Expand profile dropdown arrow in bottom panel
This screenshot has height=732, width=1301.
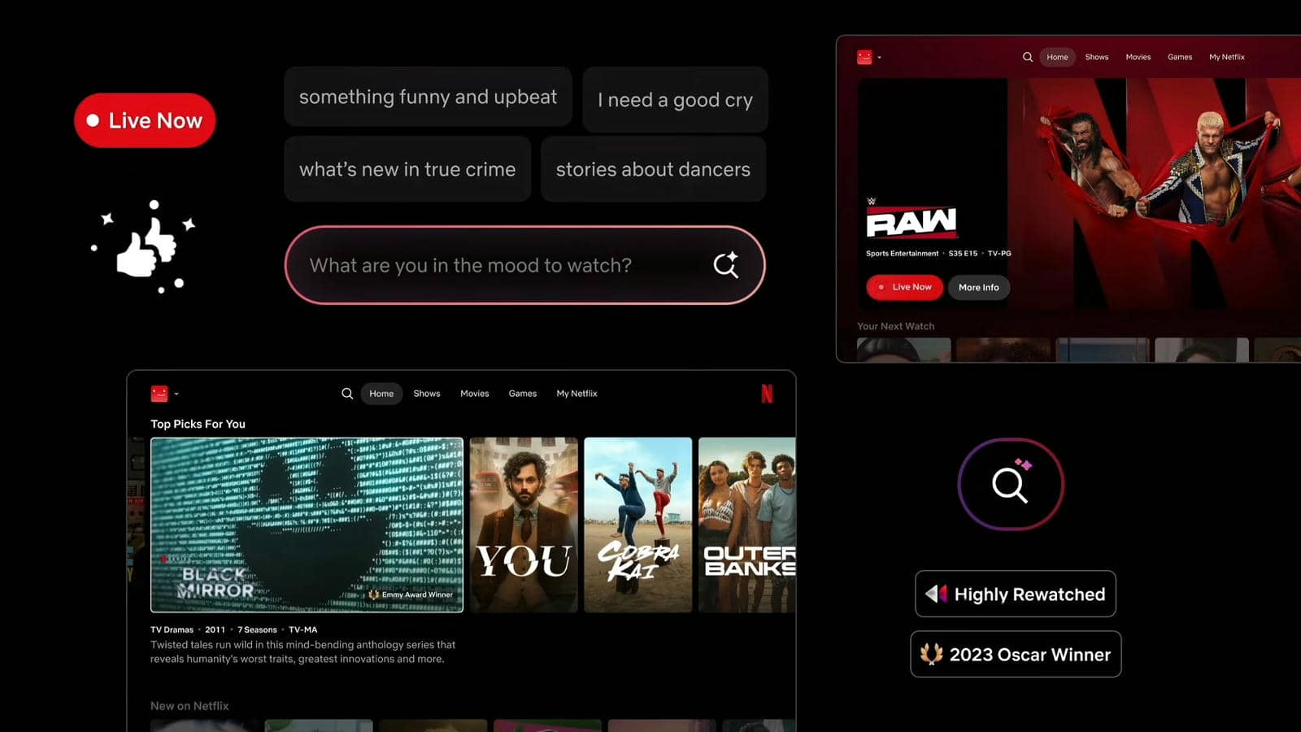pyautogui.click(x=176, y=394)
